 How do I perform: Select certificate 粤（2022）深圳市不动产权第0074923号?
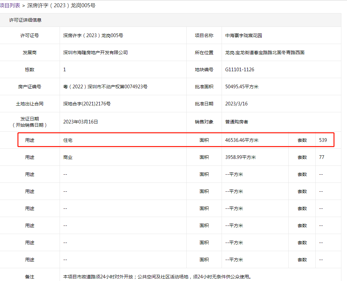click(105, 87)
